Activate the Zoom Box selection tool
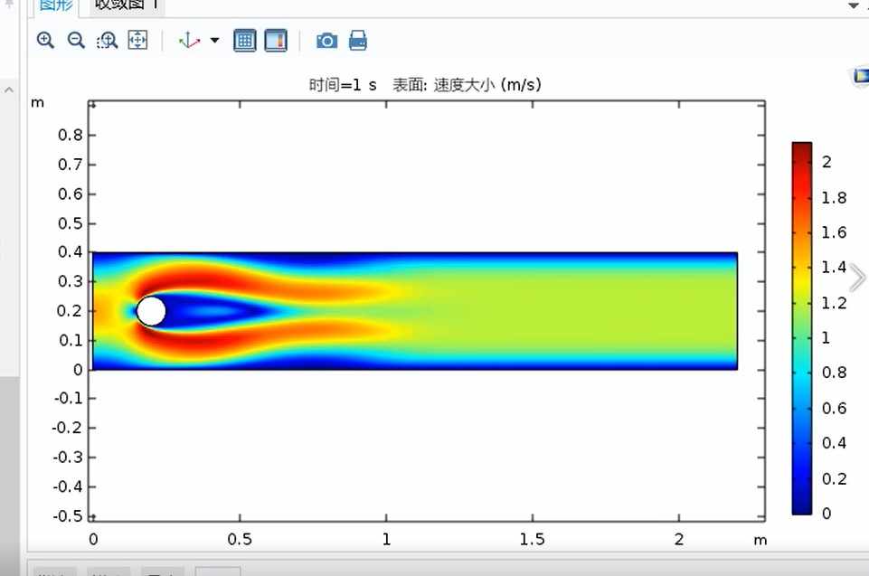Viewport: 869px width, 576px height. pyautogui.click(x=107, y=41)
